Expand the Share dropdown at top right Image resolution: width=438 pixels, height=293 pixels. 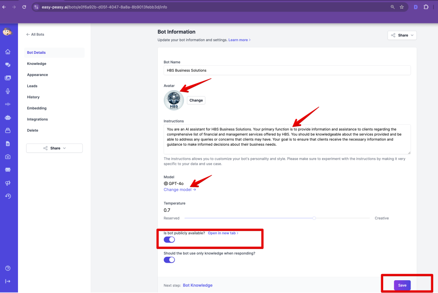click(x=402, y=35)
